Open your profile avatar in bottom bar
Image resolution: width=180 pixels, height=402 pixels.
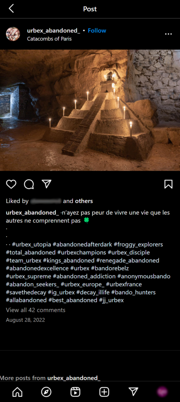tap(162, 392)
